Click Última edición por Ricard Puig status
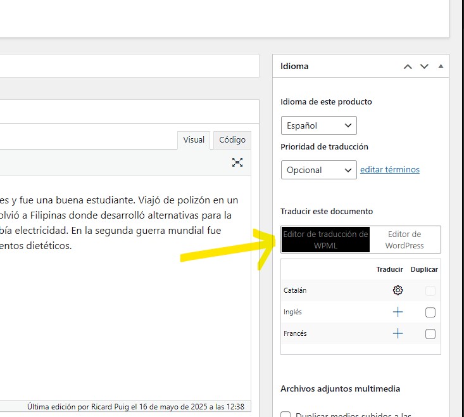This screenshot has width=464, height=417. coord(136,407)
